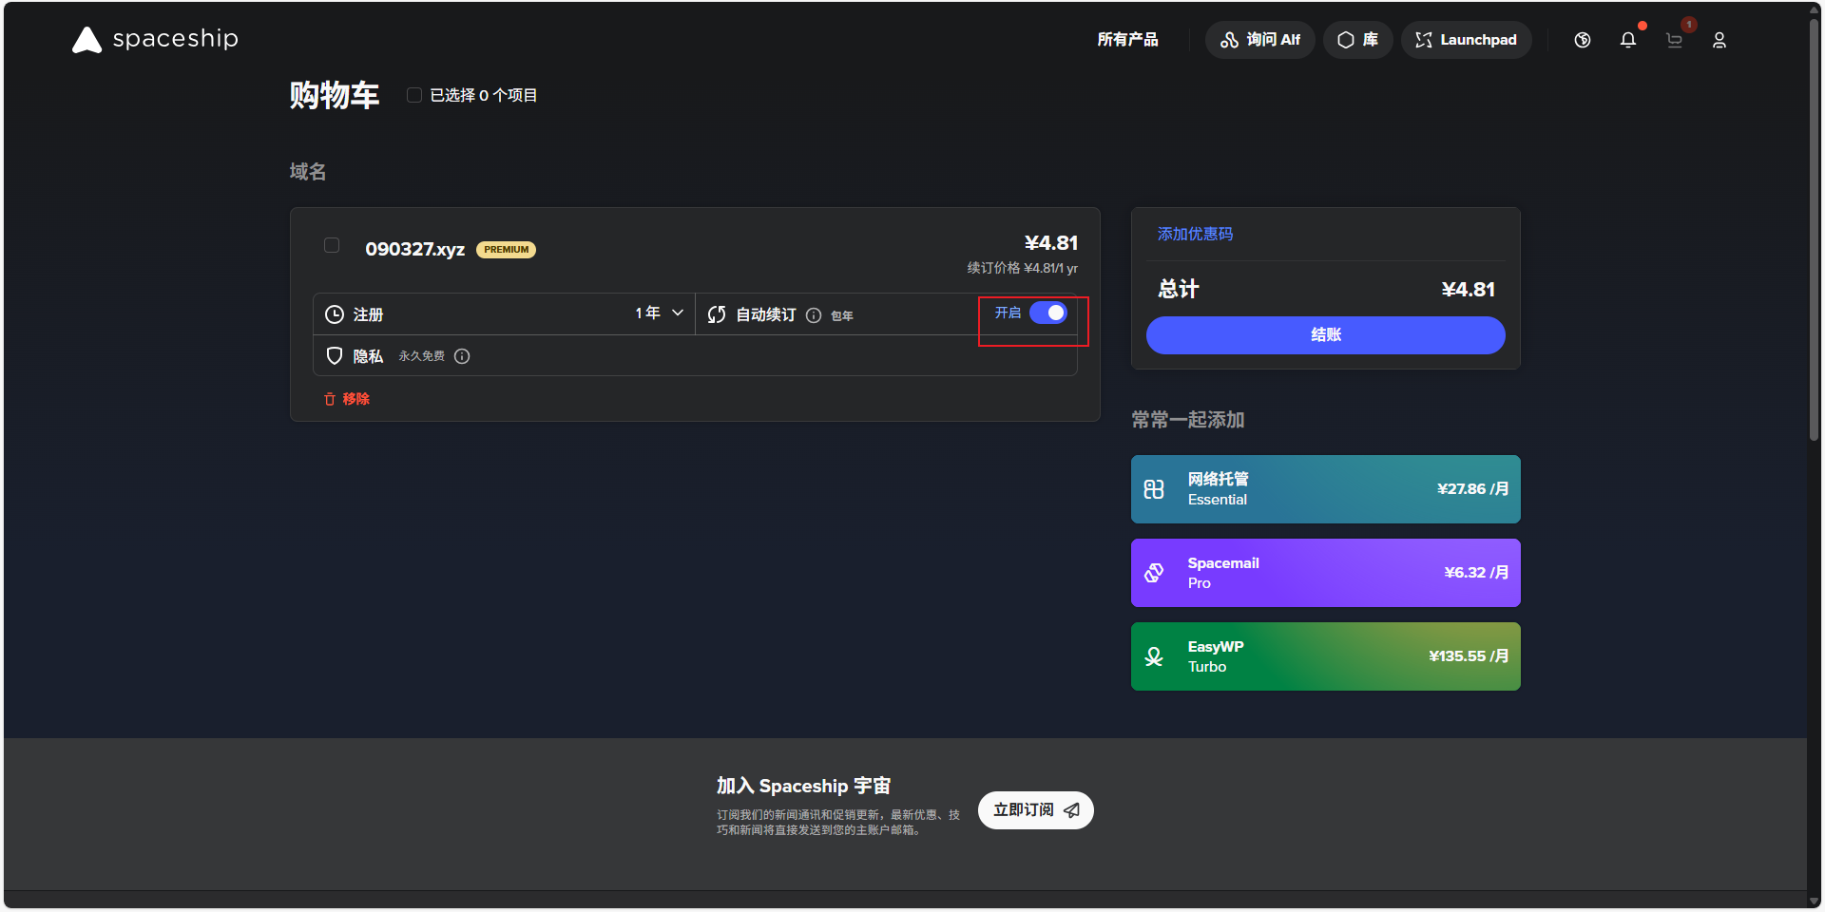Click the auto-renew info icon
Screen dimensions: 1825x912
[814, 315]
